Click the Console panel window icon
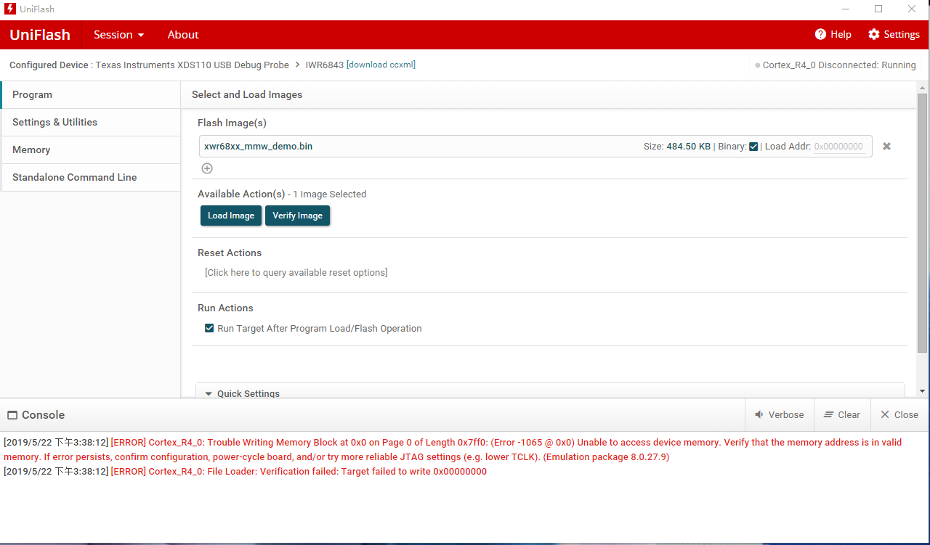Screen dimensions: 930x545 pos(12,414)
